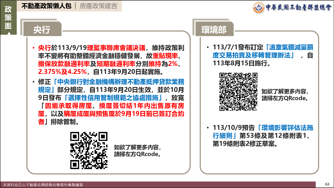
Task: Click the 正心不動產估價師聯合事務所 footer credit
Action: (41, 185)
